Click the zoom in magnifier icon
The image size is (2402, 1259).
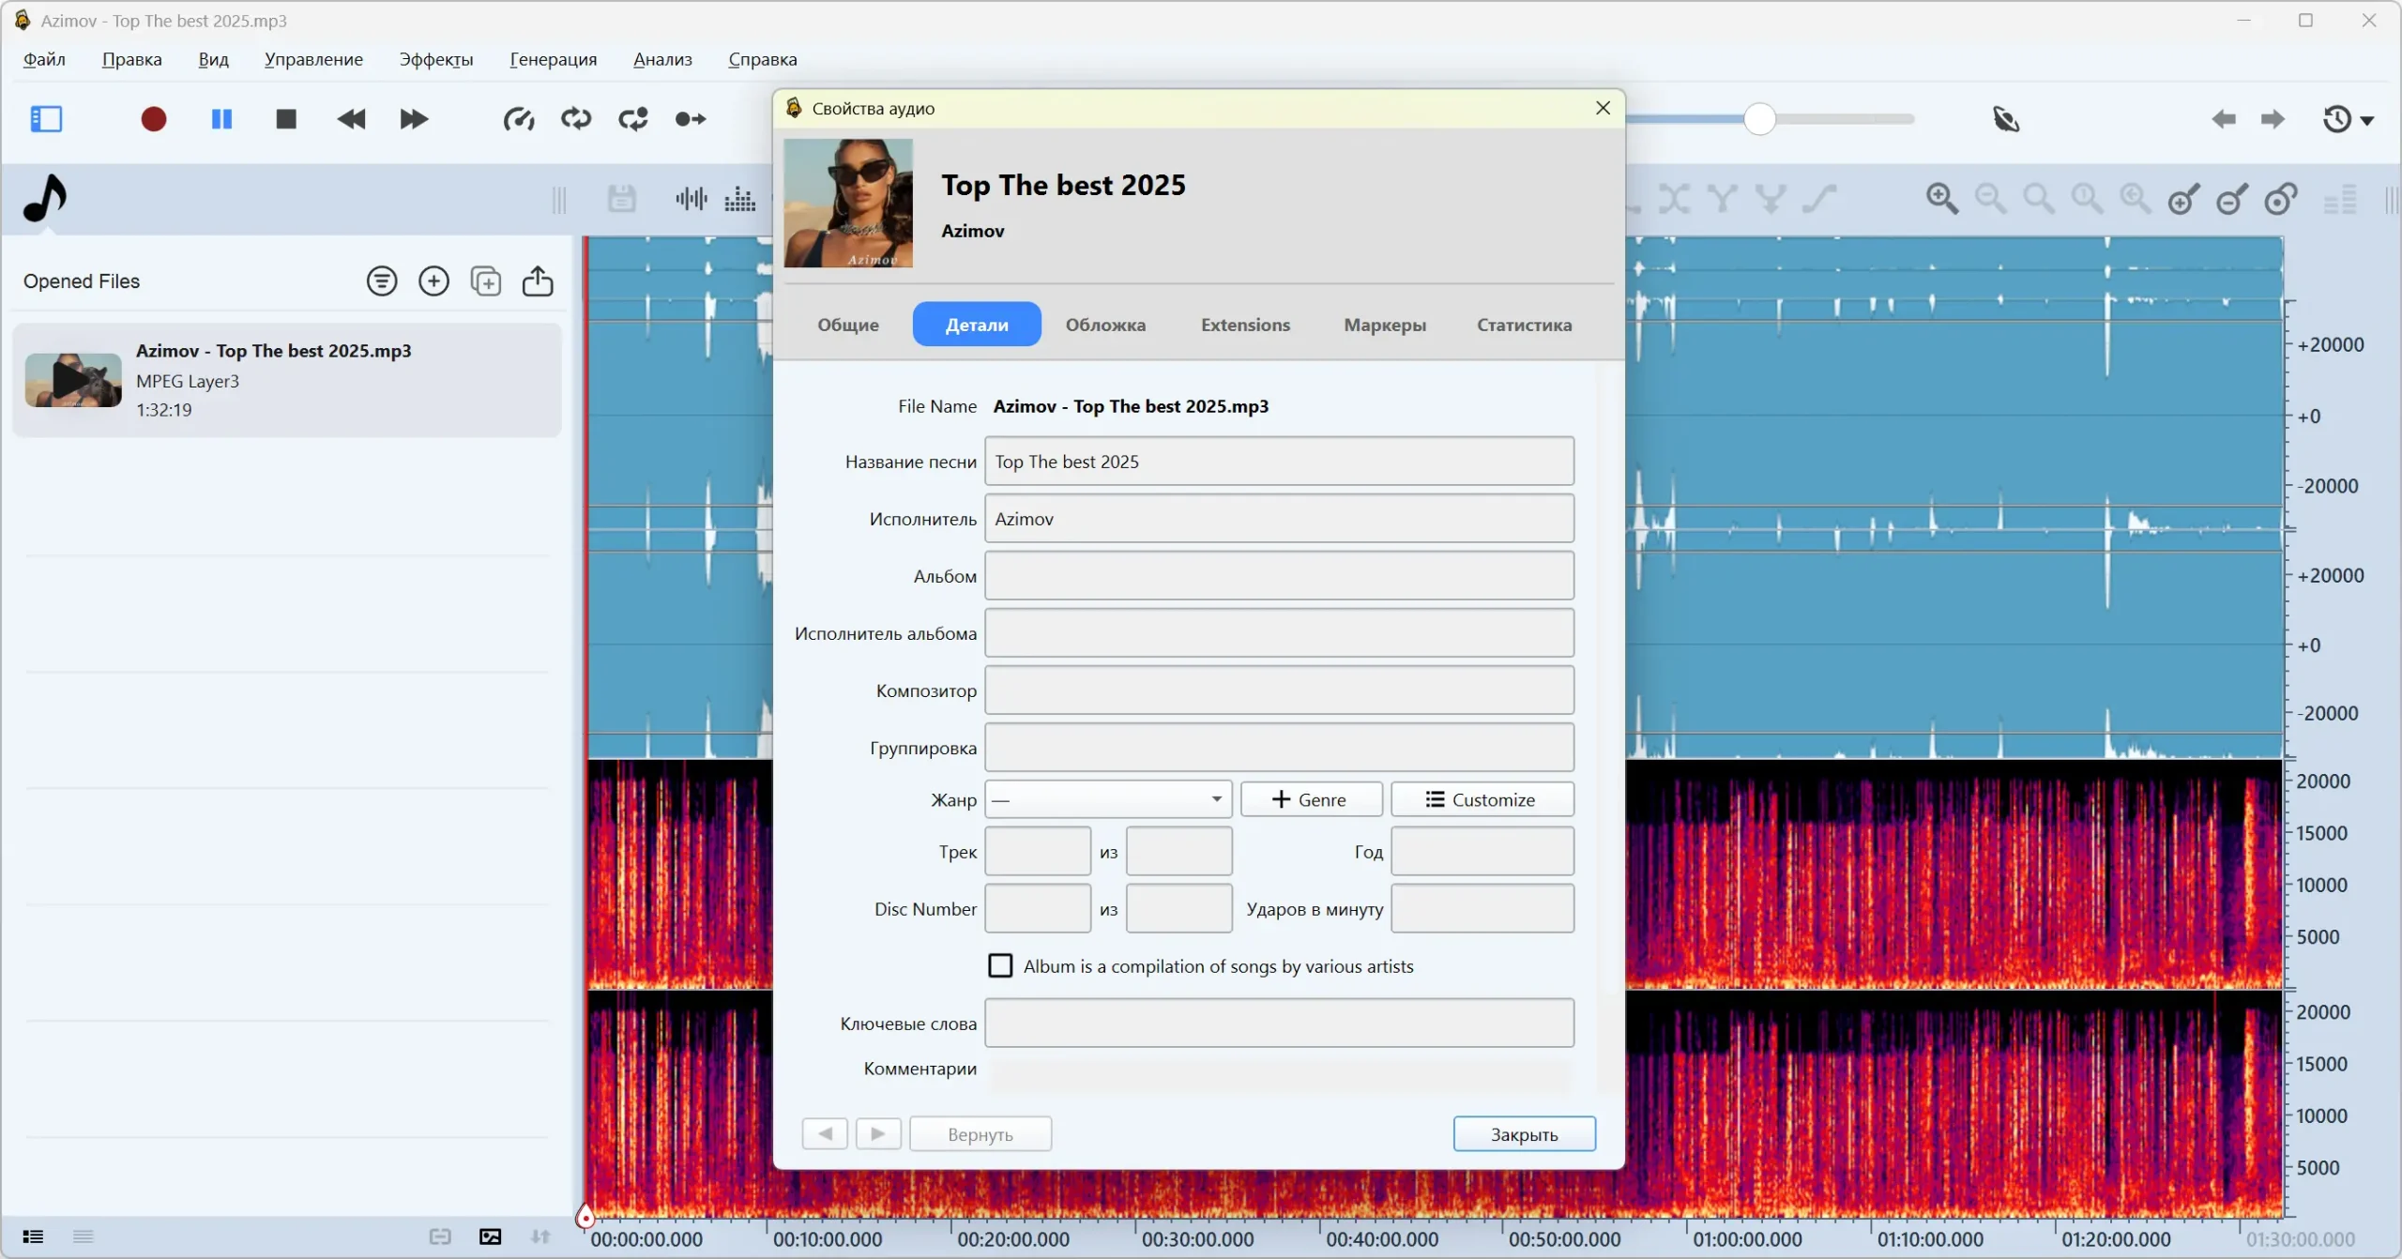point(1941,199)
